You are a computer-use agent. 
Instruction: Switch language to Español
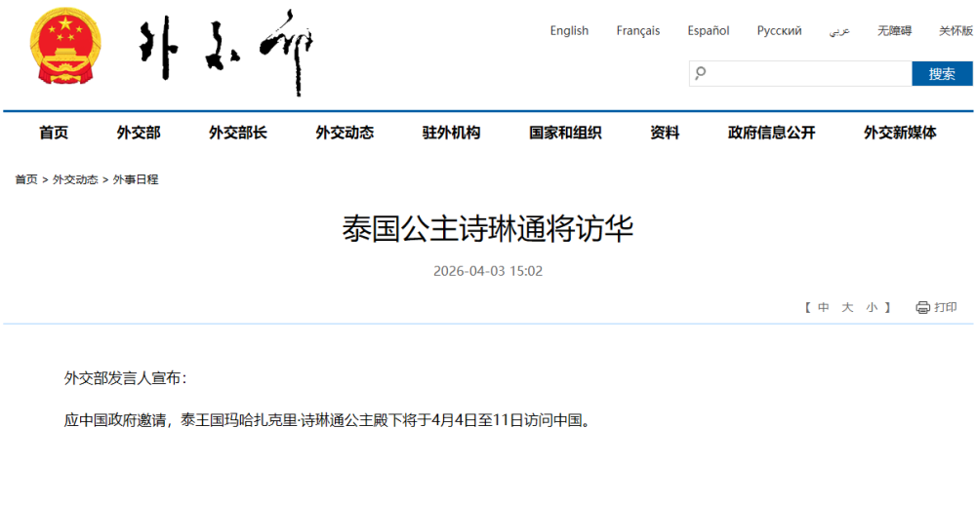708,31
